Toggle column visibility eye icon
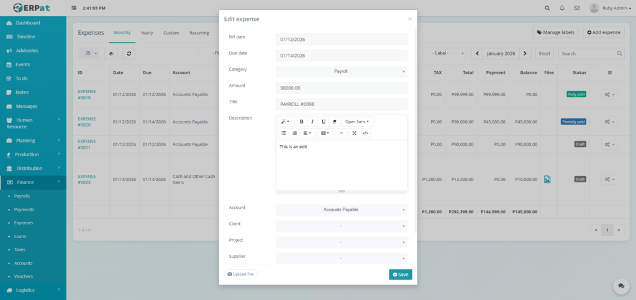 tap(111, 53)
